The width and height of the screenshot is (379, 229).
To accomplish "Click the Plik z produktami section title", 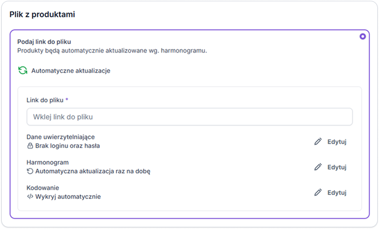I will click(43, 14).
